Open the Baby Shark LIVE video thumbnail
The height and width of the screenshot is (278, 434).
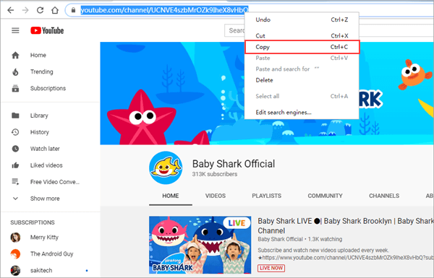click(200, 245)
